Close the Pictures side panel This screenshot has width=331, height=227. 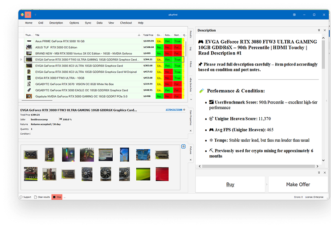click(191, 160)
